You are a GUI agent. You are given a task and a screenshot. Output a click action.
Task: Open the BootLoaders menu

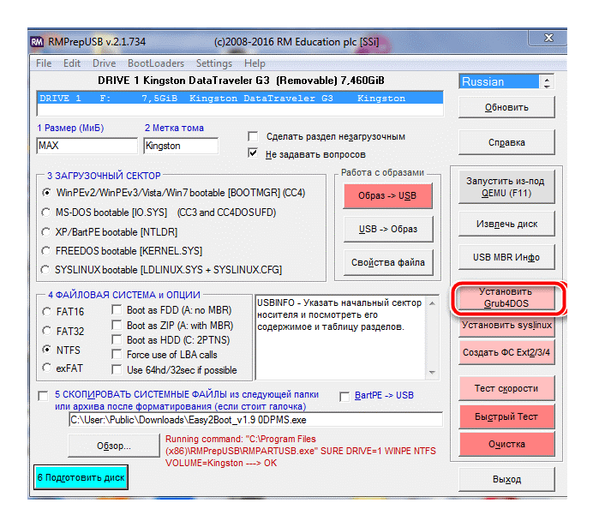point(156,63)
